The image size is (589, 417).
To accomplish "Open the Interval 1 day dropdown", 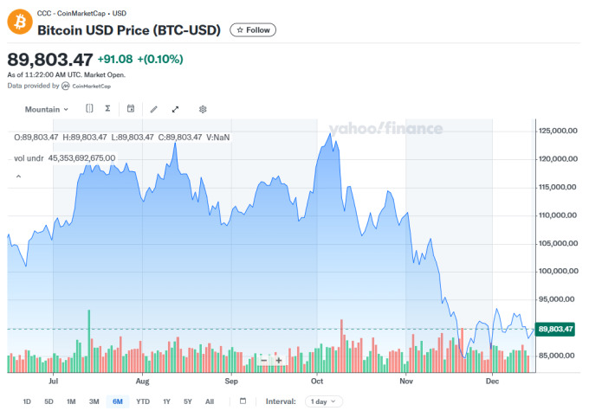I will click(x=324, y=401).
